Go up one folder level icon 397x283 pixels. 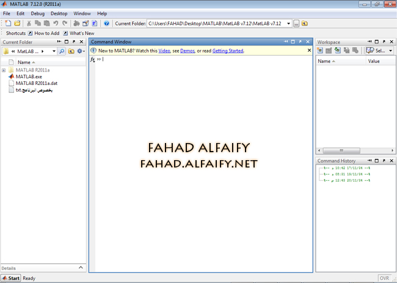pos(305,23)
